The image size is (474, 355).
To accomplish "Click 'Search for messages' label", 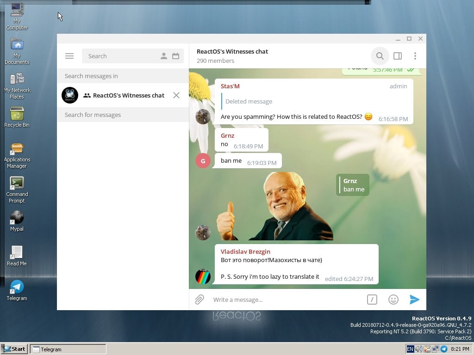I will 93,115.
